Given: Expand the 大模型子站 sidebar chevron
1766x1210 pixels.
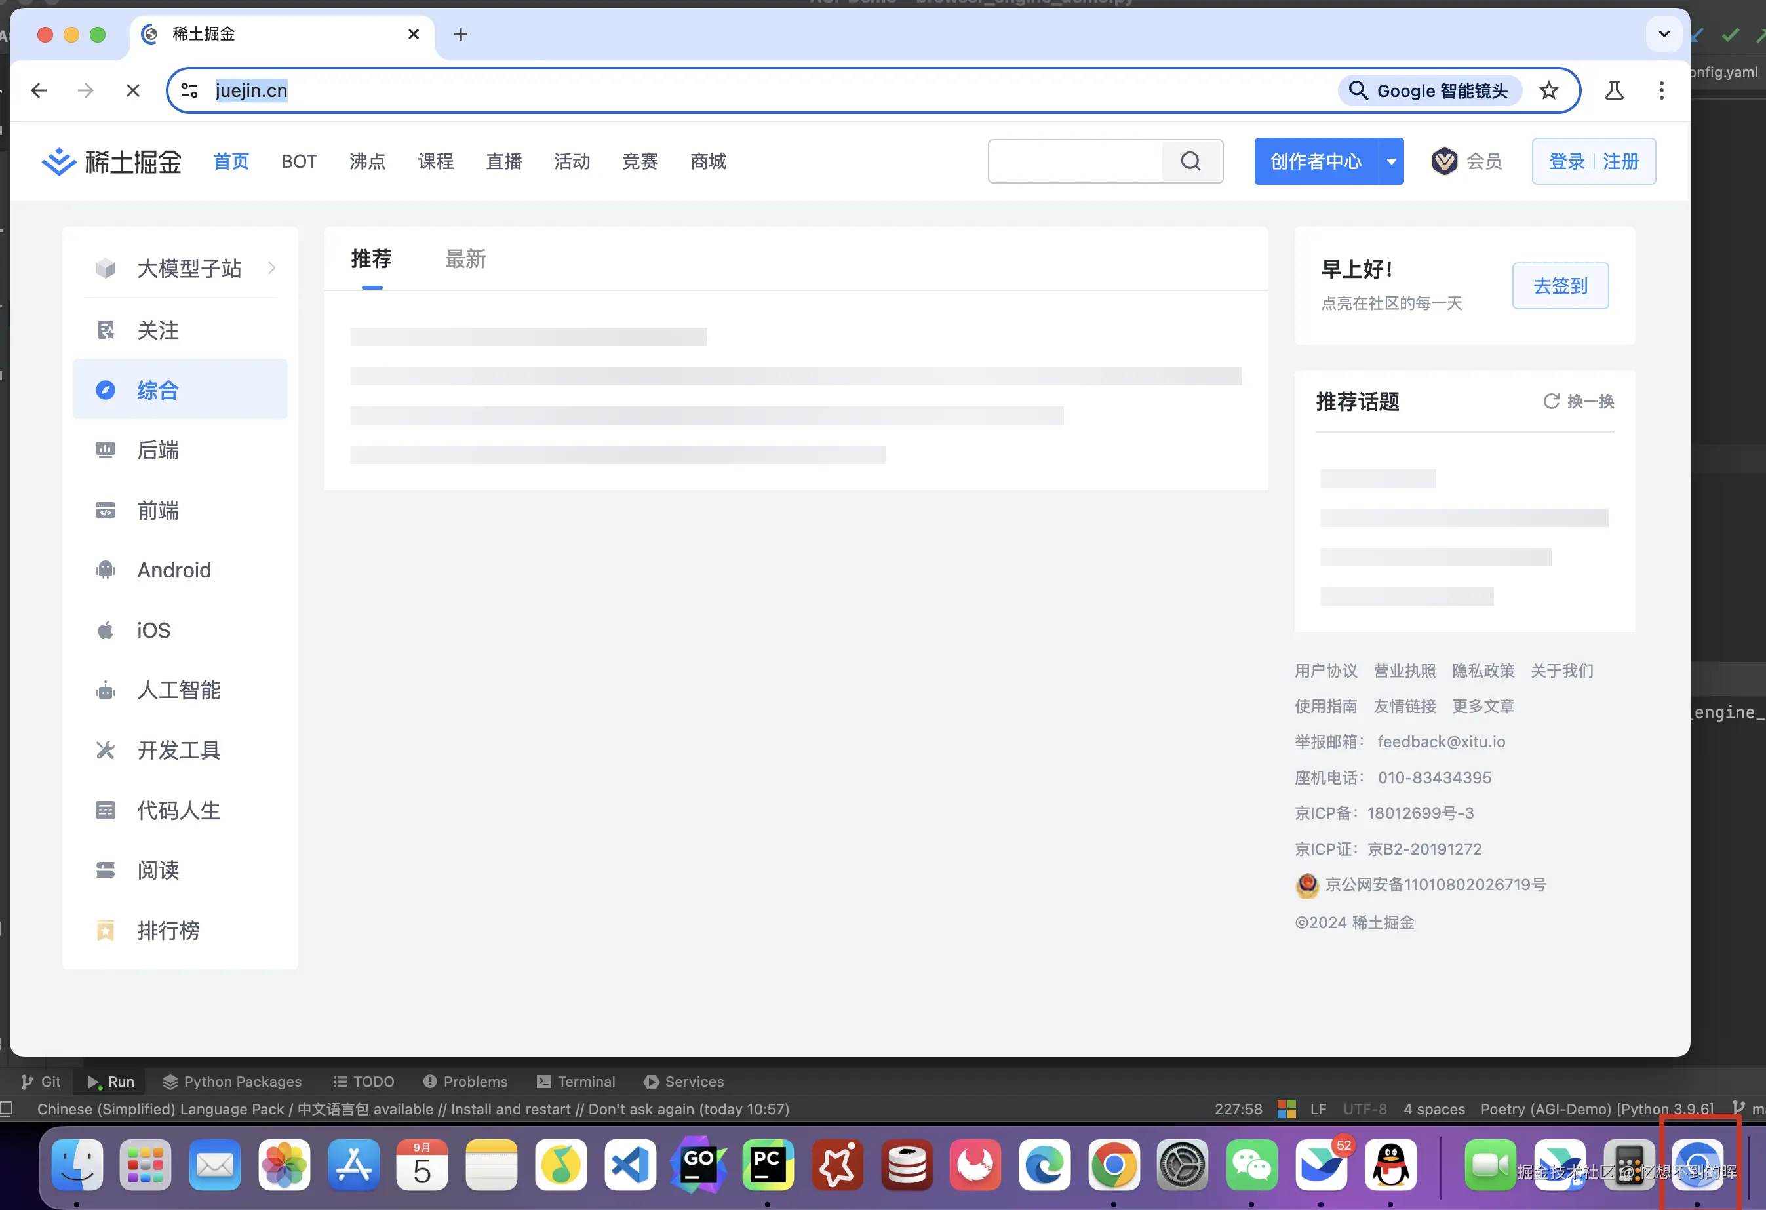Looking at the screenshot, I should point(271,267).
